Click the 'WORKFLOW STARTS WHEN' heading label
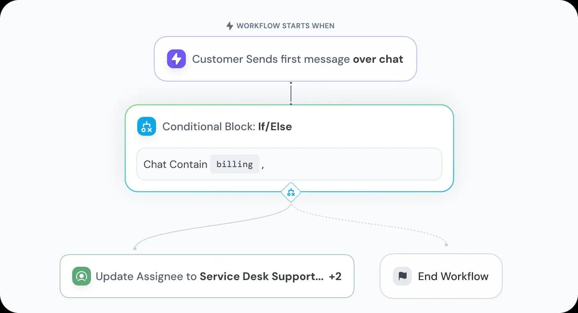This screenshot has width=578, height=313. tap(285, 26)
